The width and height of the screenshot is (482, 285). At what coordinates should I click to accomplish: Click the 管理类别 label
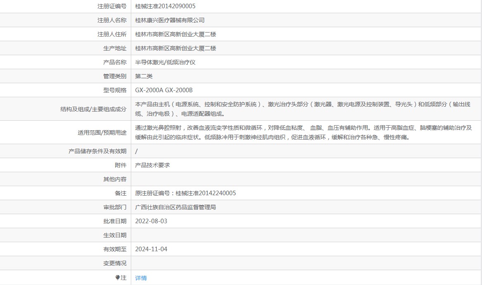point(115,76)
